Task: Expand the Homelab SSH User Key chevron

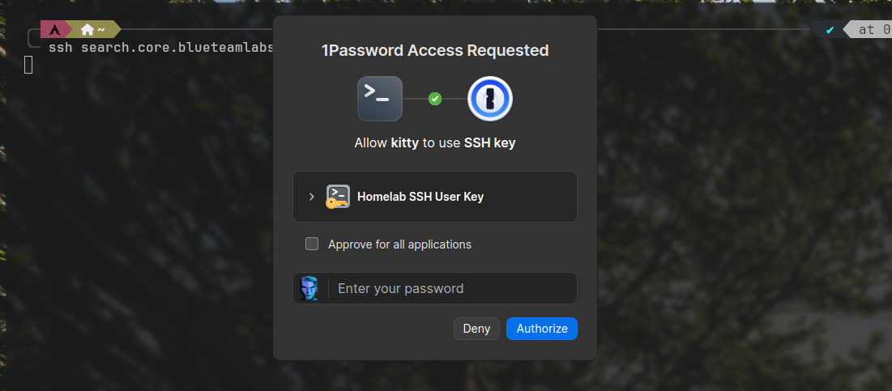Action: [312, 197]
